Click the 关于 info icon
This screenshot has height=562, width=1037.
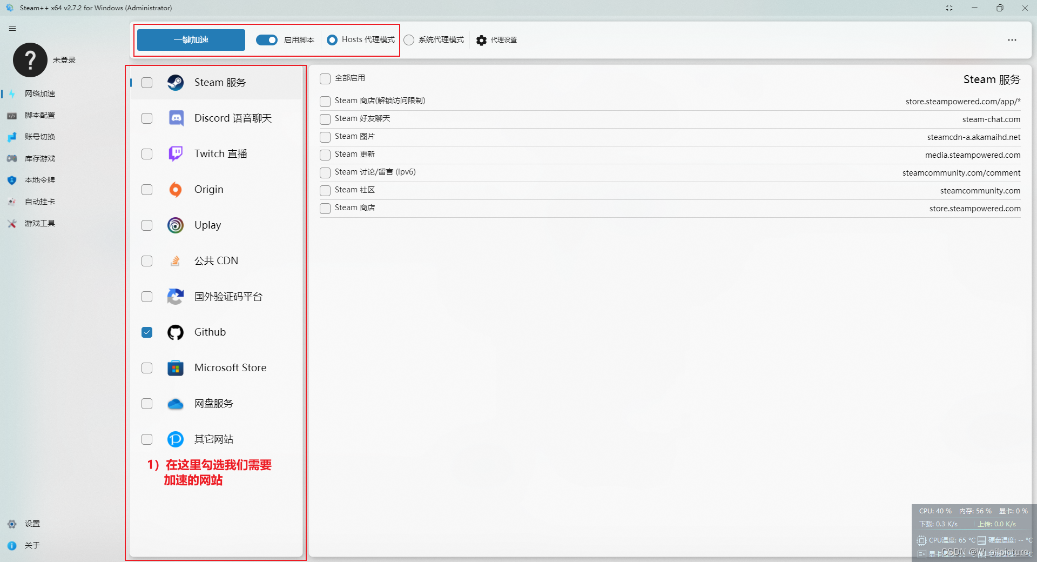tap(12, 545)
